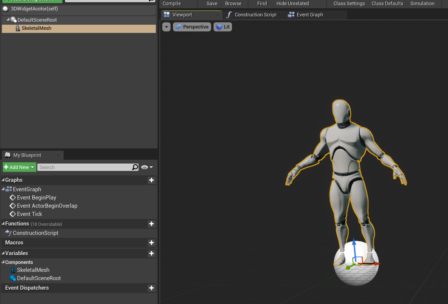The image size is (448, 304).
Task: Click the plus icon beside Variables
Action: tap(151, 254)
